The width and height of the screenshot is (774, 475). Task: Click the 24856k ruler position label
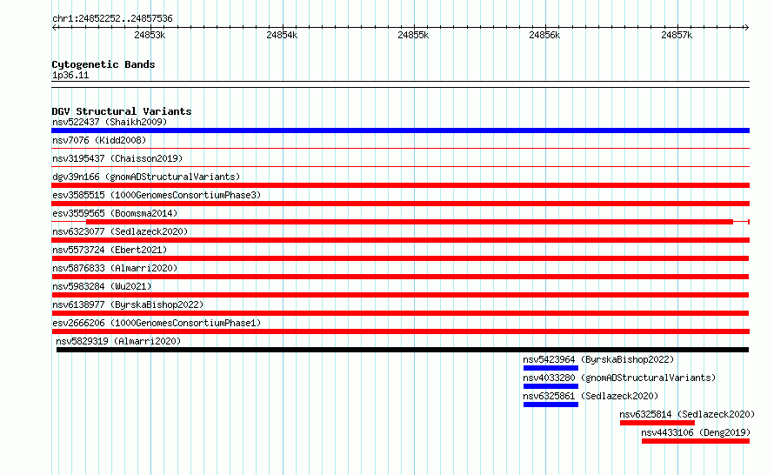point(544,35)
